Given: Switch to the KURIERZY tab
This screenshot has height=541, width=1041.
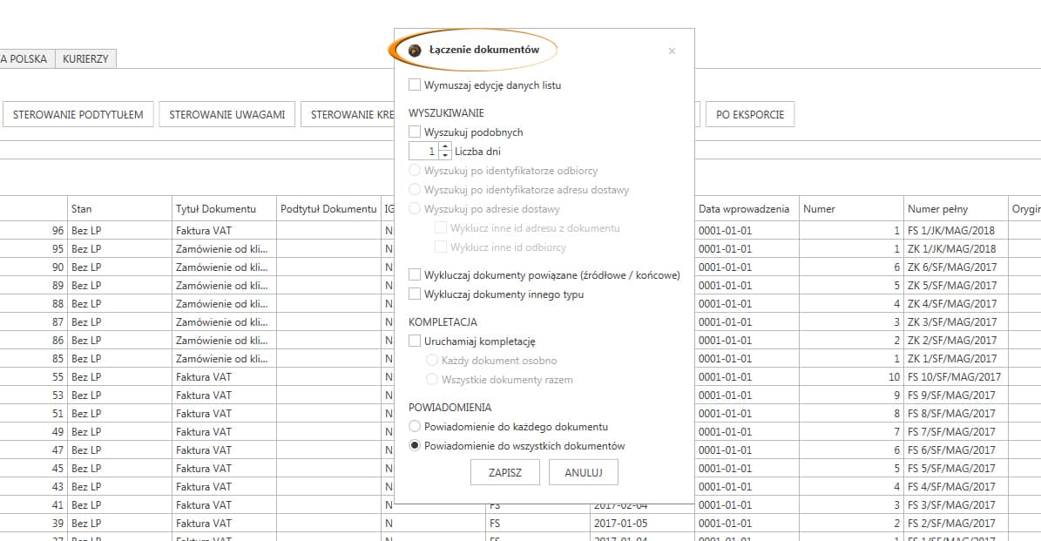Looking at the screenshot, I should [x=85, y=59].
